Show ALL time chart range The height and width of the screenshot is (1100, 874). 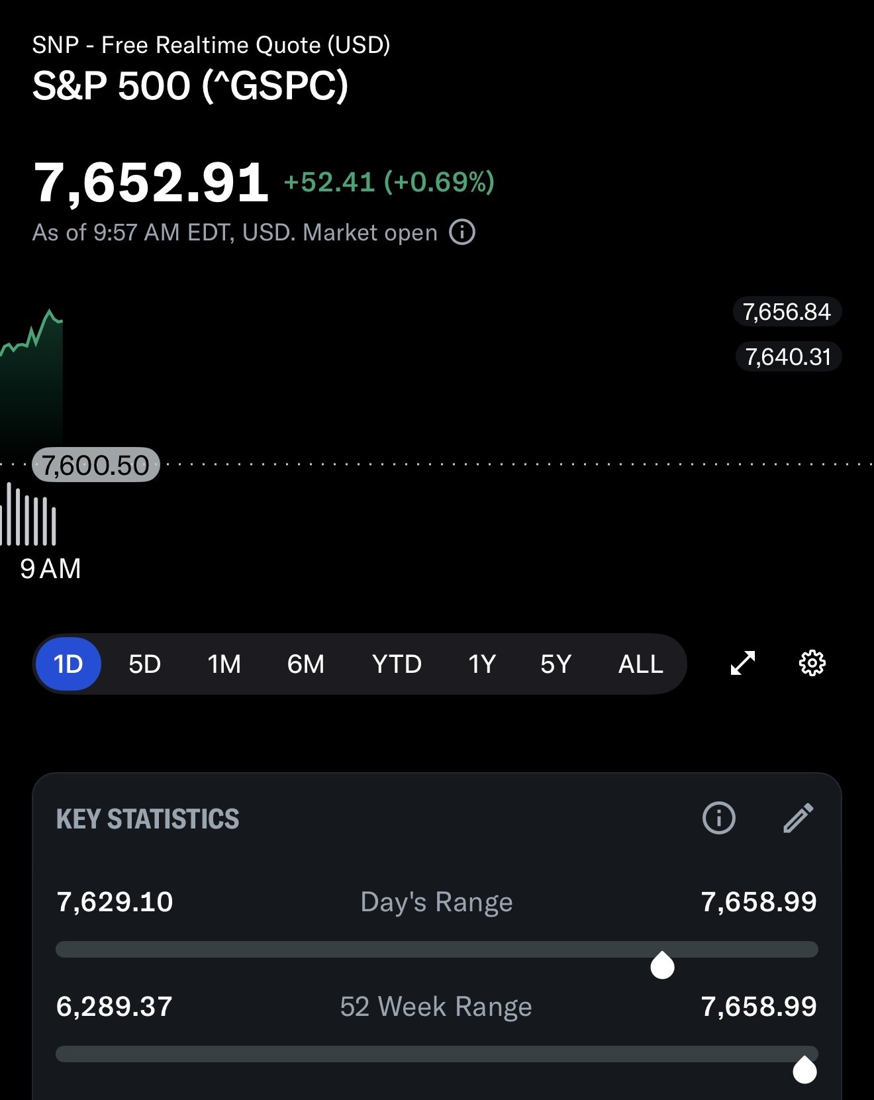(641, 664)
